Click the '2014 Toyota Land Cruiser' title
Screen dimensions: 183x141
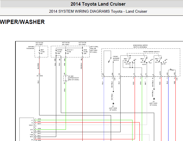[98, 4]
